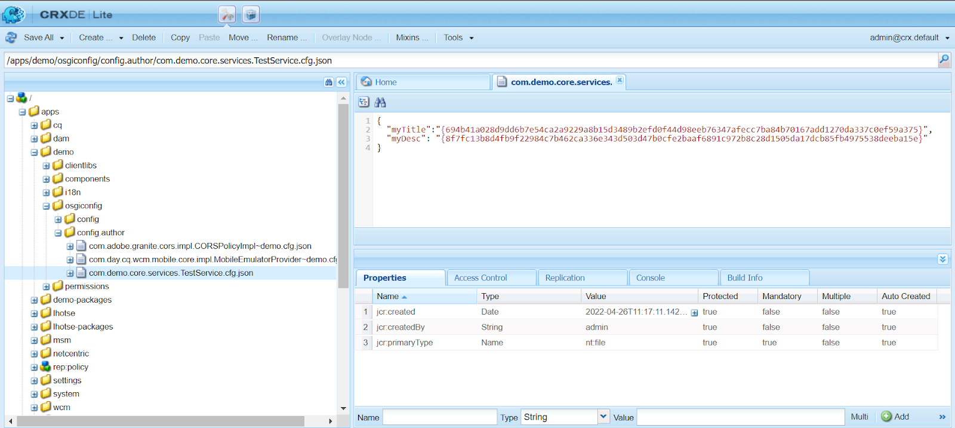Click the property Value input field
The image size is (955, 428).
tap(741, 417)
